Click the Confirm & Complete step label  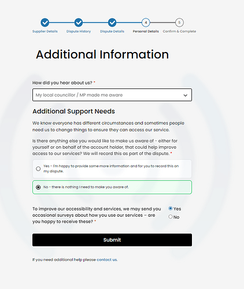click(179, 31)
